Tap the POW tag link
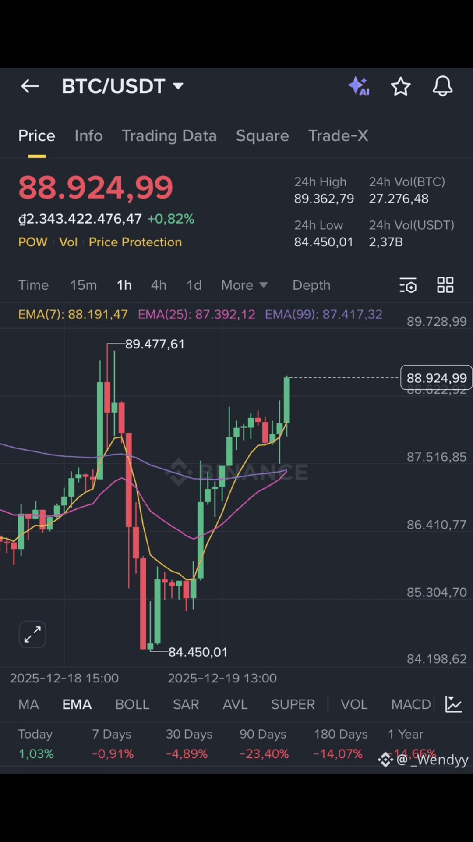This screenshot has height=842, width=473. pos(32,242)
